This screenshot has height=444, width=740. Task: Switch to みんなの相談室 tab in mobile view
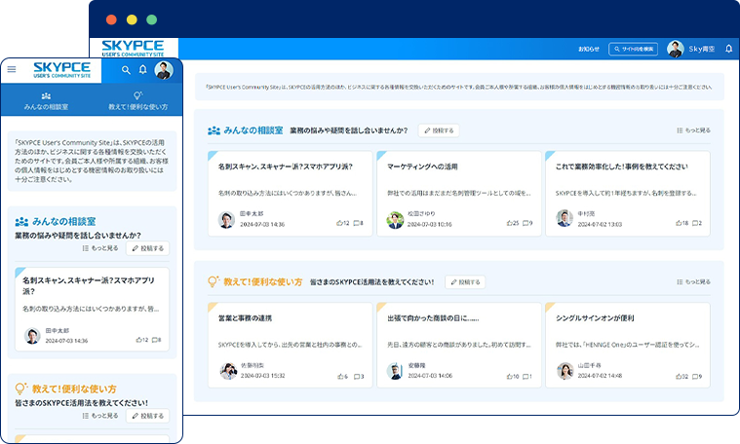click(x=46, y=101)
